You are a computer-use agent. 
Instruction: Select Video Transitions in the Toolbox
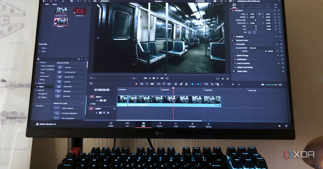(x=48, y=66)
